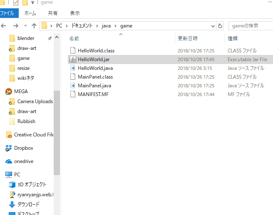273x215 pixels.
Task: Click the 2018/10/26 3:15 date cell
Action: tap(195, 68)
